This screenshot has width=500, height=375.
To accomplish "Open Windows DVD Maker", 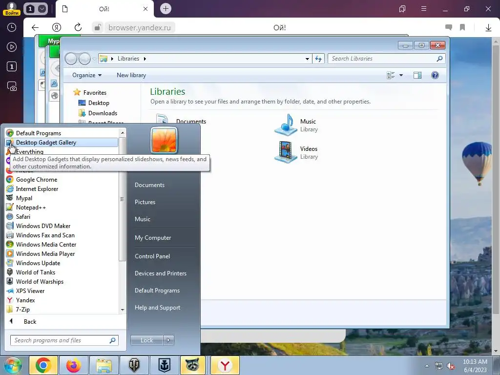I will tap(62, 226).
